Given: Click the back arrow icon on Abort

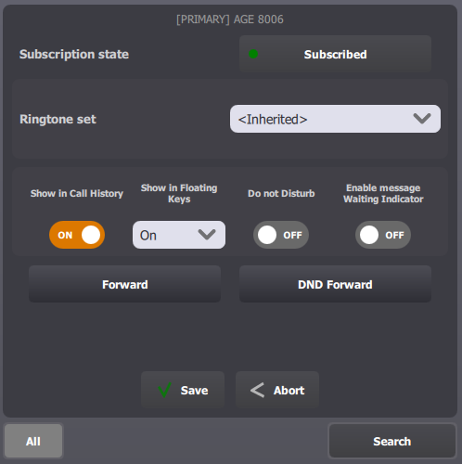Looking at the screenshot, I should click(257, 390).
